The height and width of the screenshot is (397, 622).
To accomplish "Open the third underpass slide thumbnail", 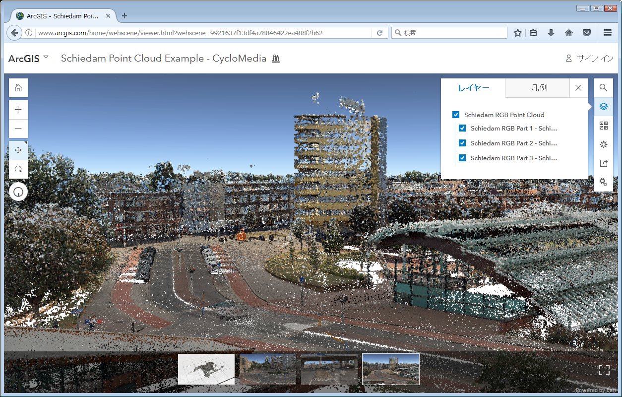I will click(x=329, y=369).
